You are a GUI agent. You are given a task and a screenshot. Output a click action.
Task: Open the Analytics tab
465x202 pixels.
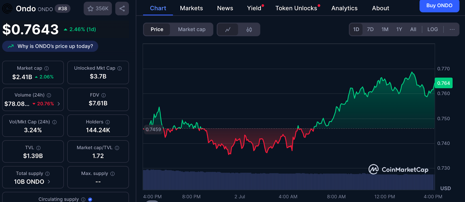coord(344,8)
